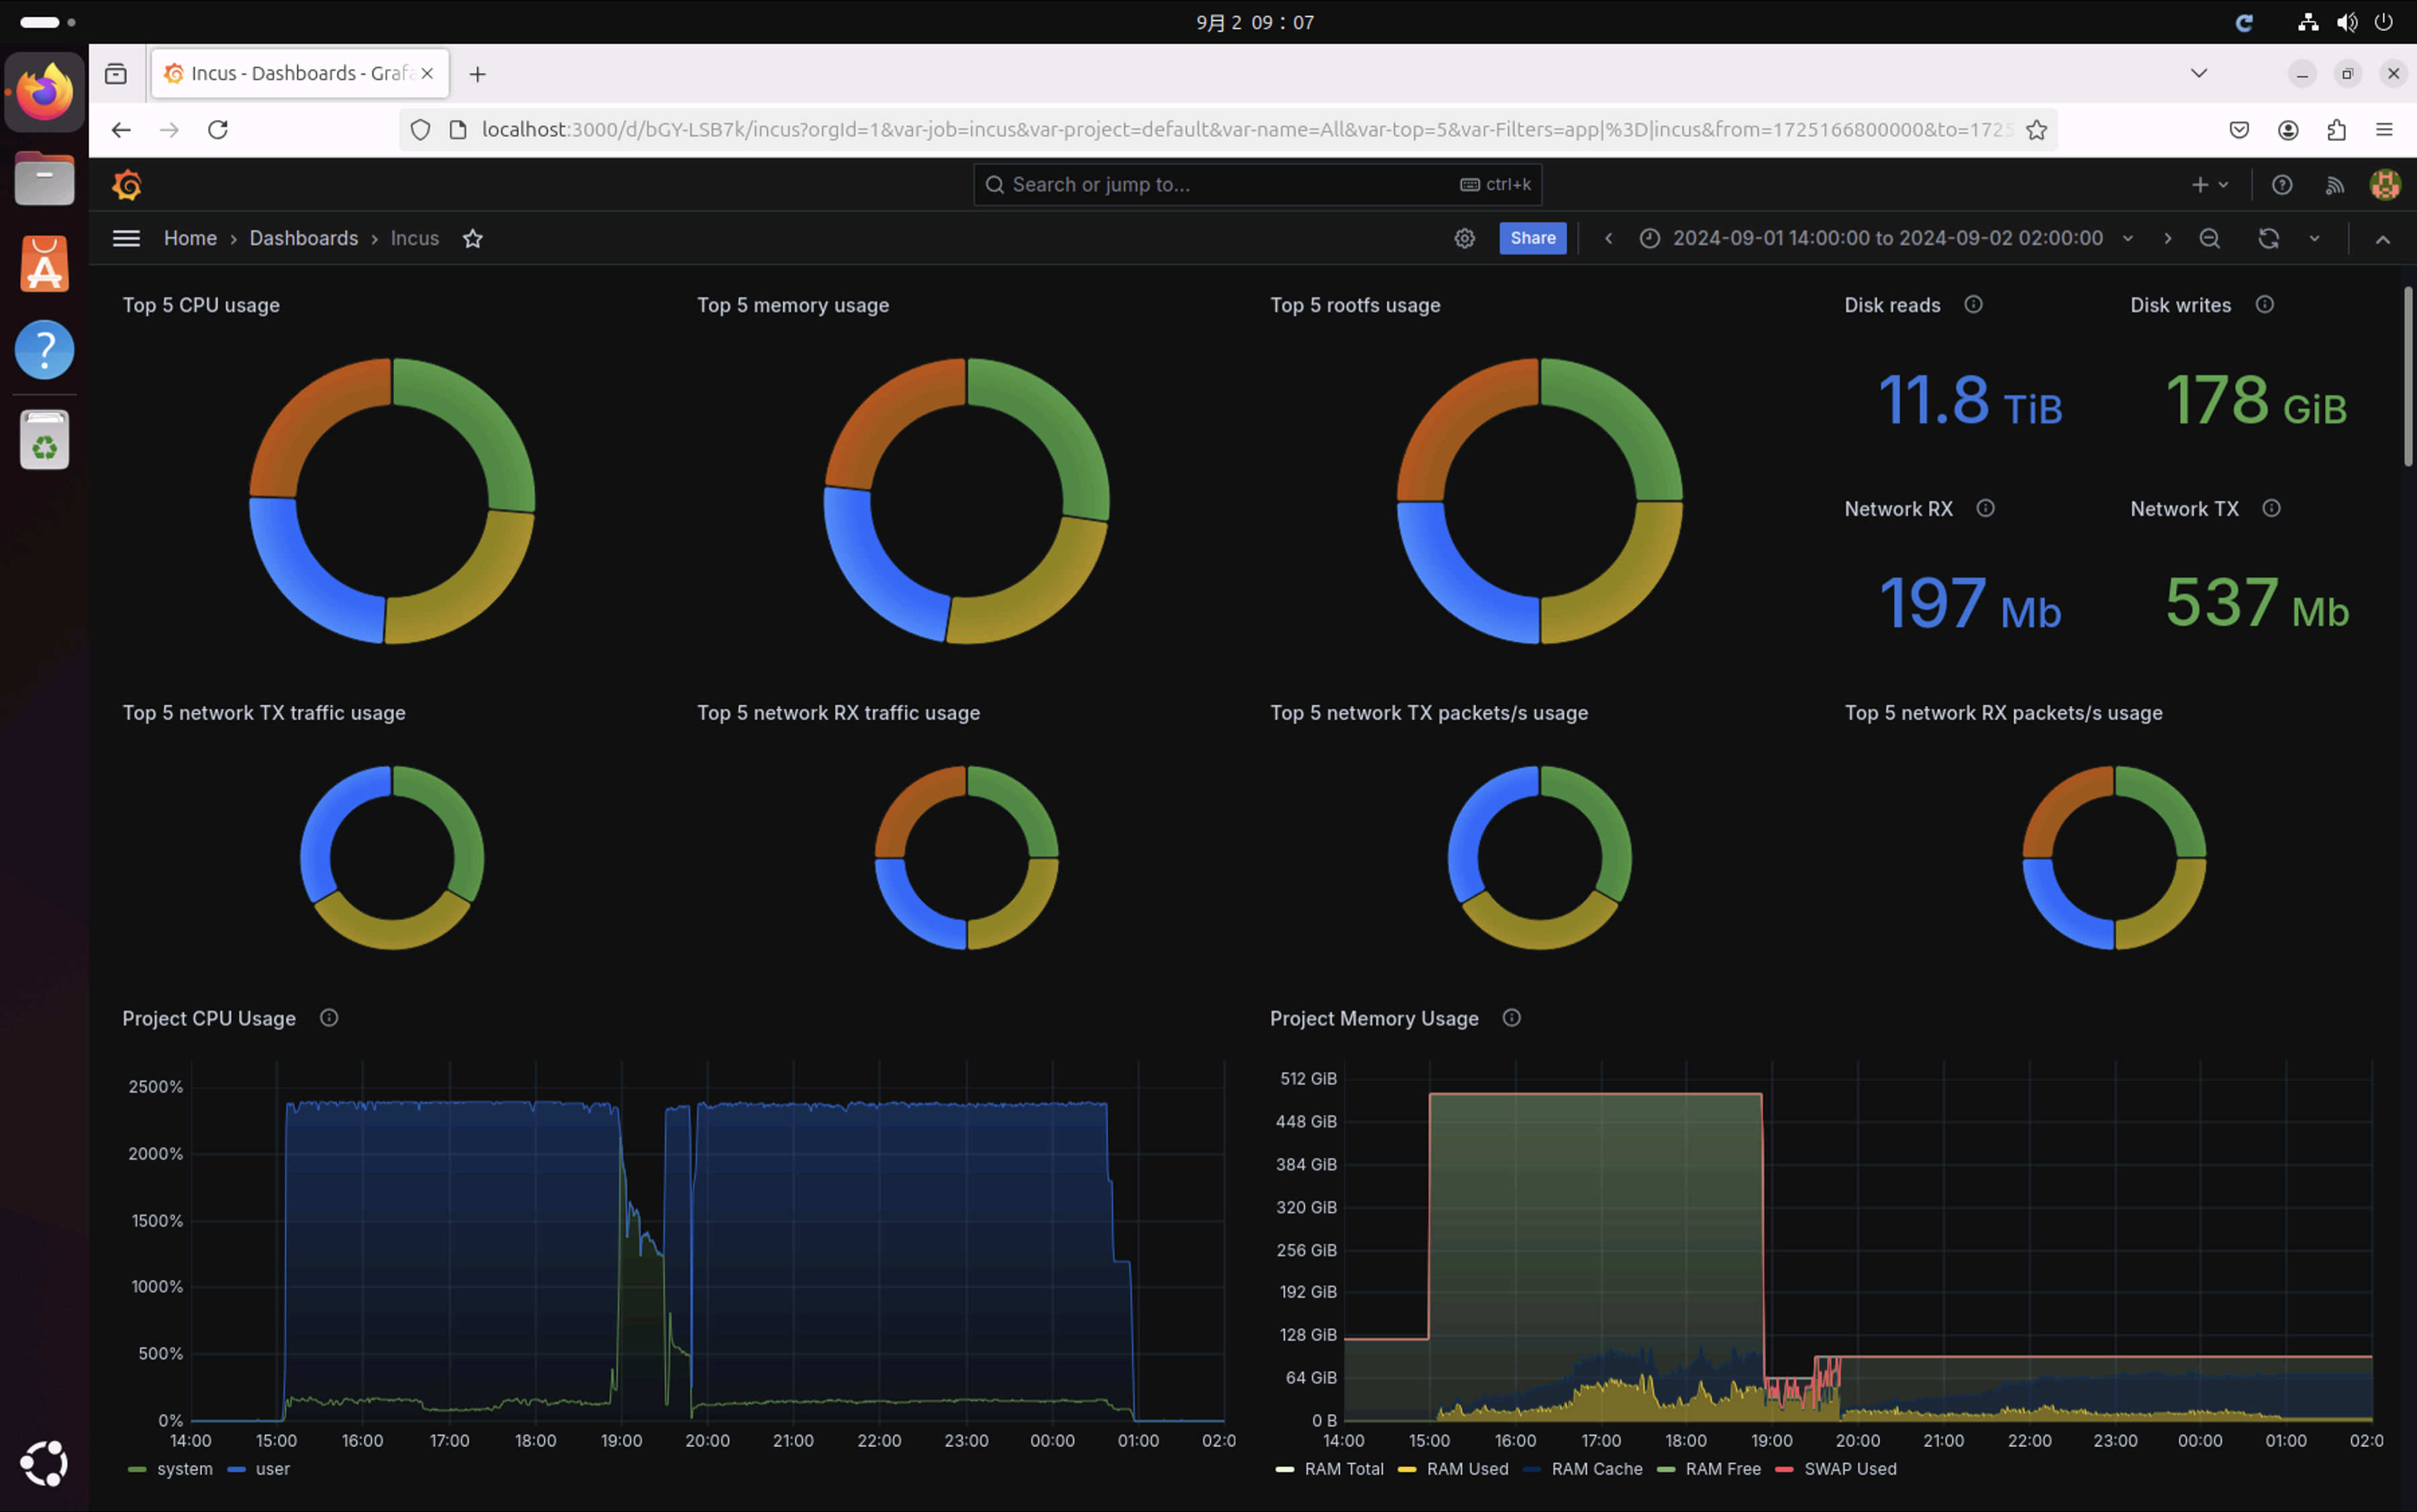Screen dimensions: 2417x1512
Task: Click the Grafana logo home icon
Action: (x=127, y=185)
